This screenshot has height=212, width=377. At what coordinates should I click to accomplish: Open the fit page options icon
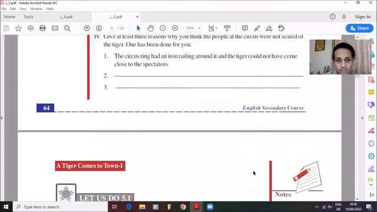coord(213,28)
